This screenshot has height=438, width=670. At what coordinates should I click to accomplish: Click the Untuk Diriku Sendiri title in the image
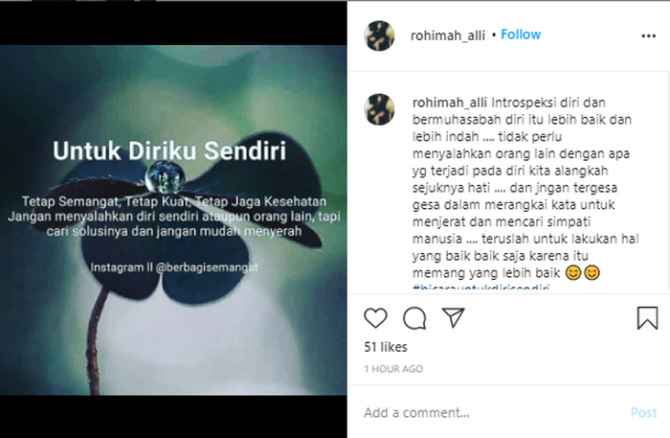tap(169, 150)
